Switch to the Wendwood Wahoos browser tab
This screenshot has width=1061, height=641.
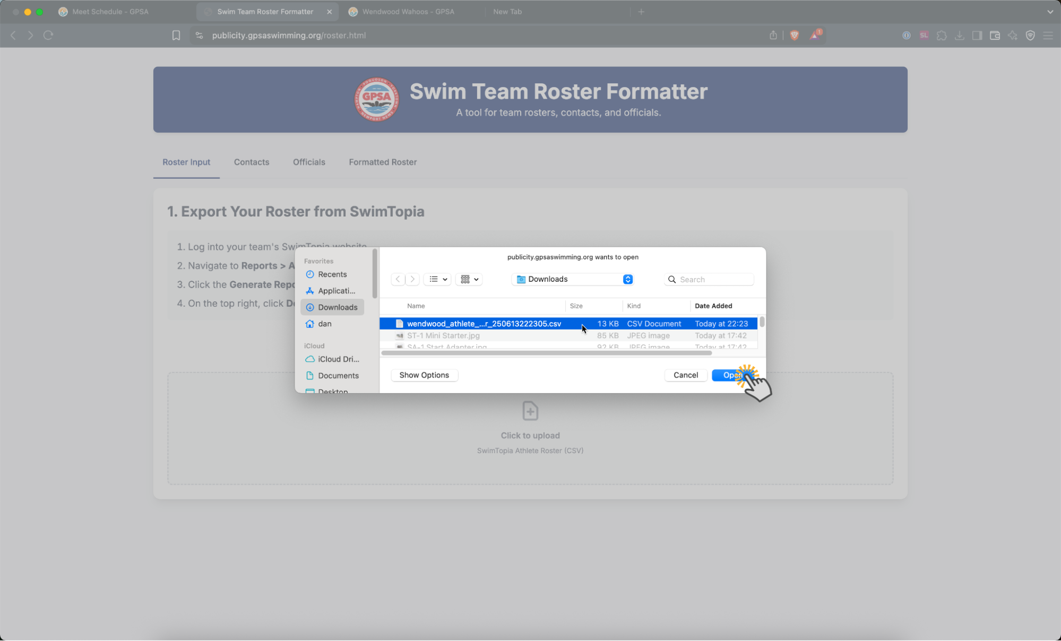point(408,12)
